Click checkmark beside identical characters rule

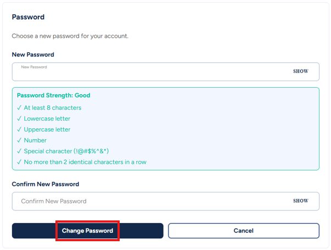point(19,162)
